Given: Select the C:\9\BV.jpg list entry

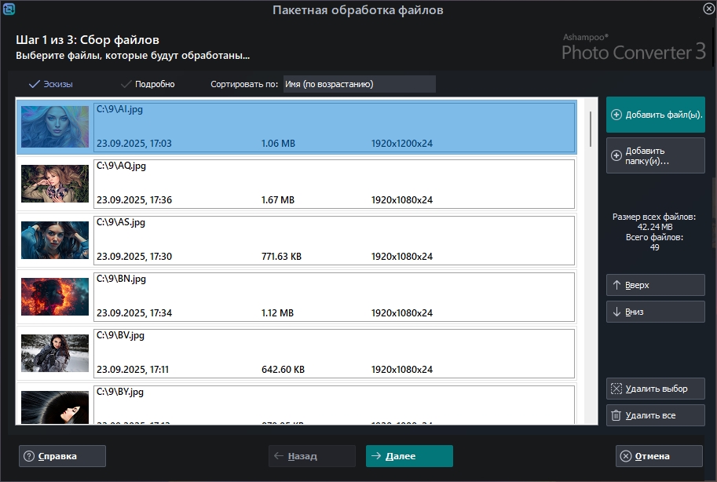Looking at the screenshot, I should pyautogui.click(x=334, y=353).
